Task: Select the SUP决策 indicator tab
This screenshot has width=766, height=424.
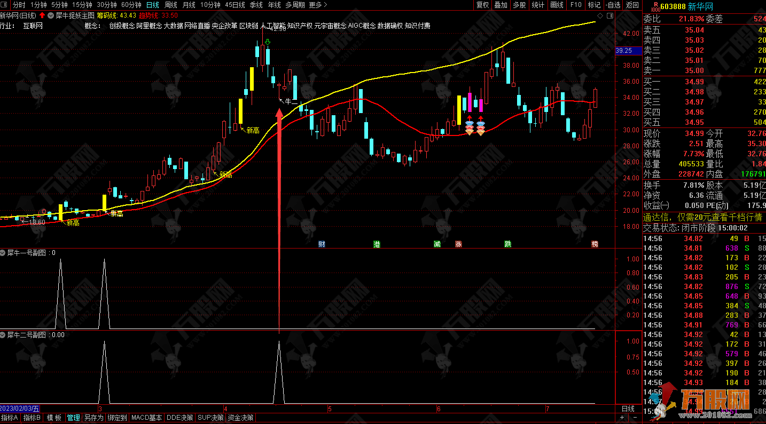Action: (211, 418)
